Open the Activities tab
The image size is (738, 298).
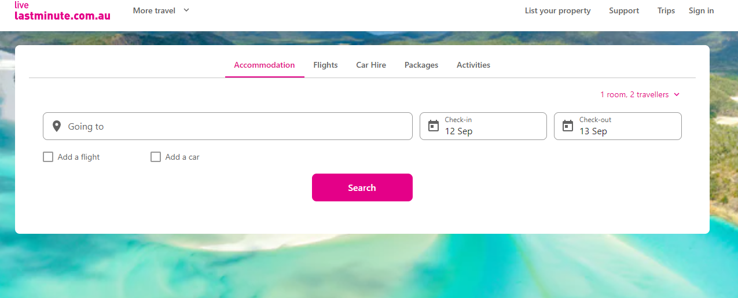coord(473,65)
